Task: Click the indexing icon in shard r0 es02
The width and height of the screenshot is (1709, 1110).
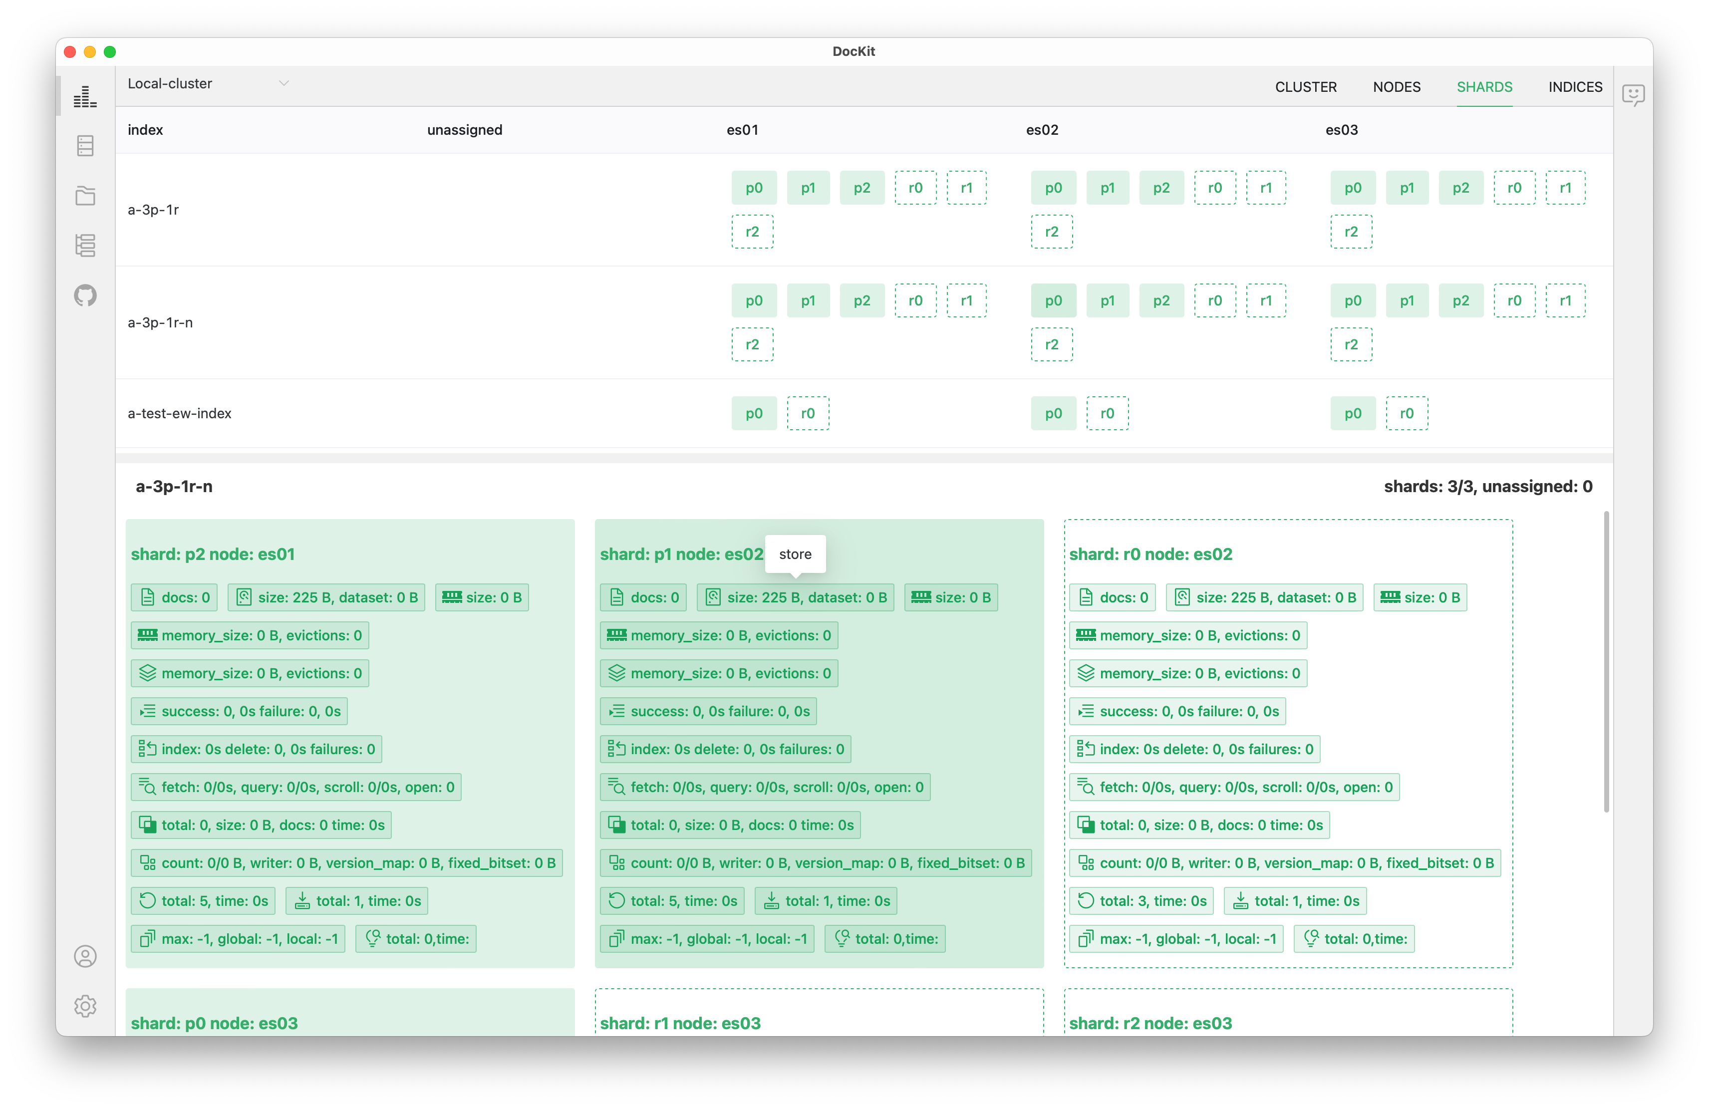Action: click(1086, 749)
